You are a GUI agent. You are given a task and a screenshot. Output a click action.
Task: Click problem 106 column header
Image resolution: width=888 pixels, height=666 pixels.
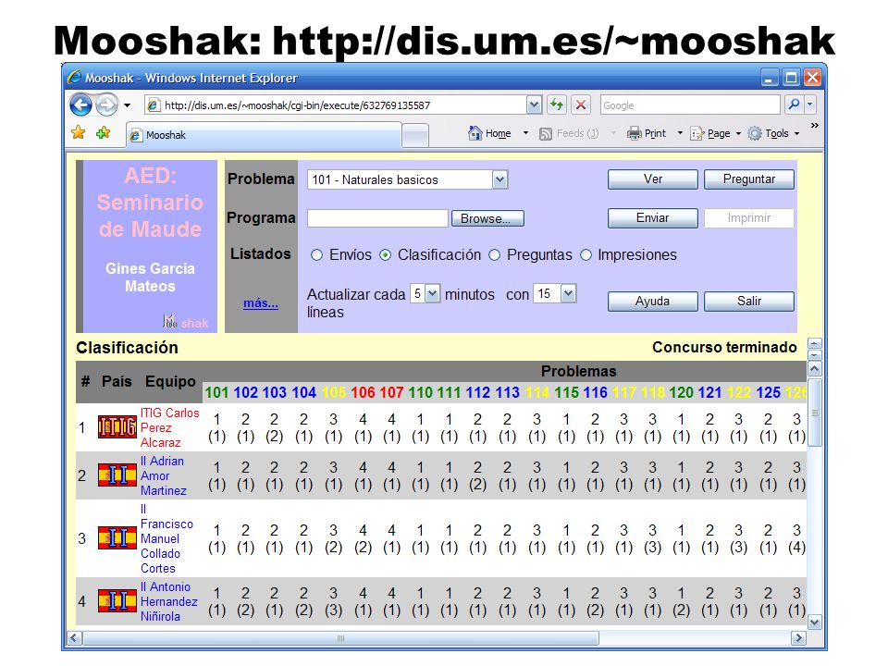point(363,392)
